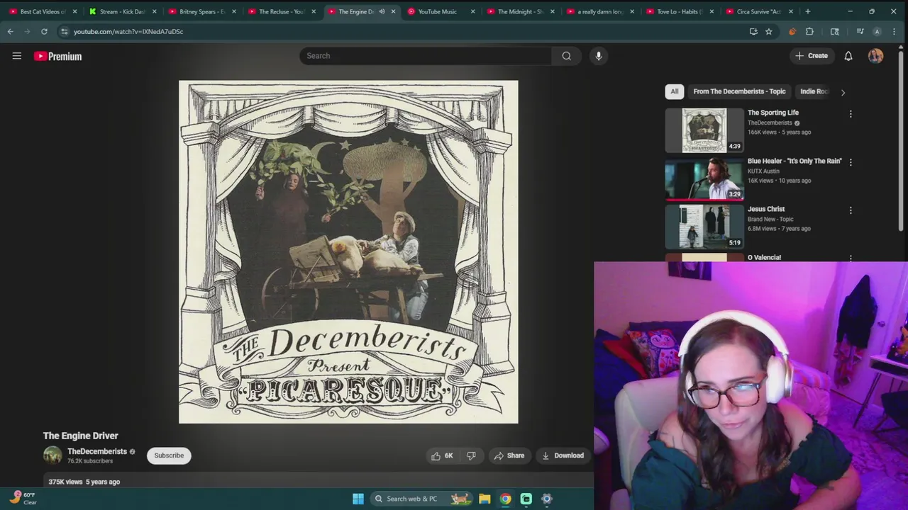
Task: Click the browser address bar URL
Action: pos(128,31)
